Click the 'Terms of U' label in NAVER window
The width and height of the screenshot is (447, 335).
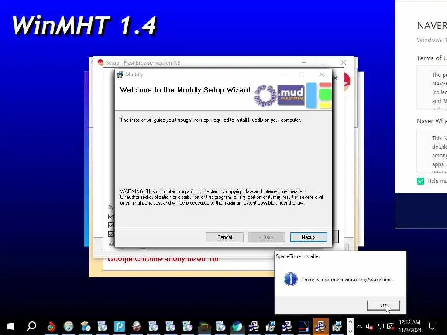point(432,58)
